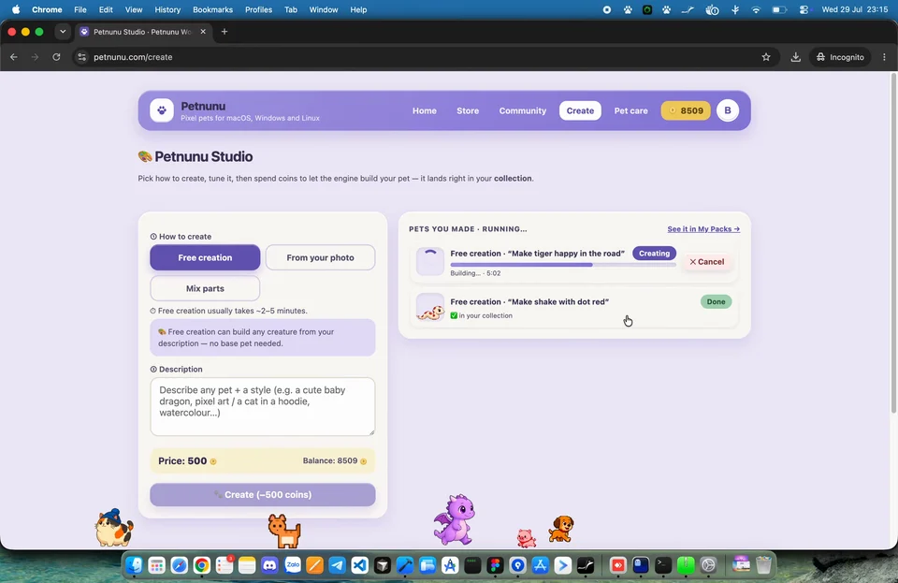Select the Create nav tab
This screenshot has width=898, height=583.
click(x=580, y=110)
